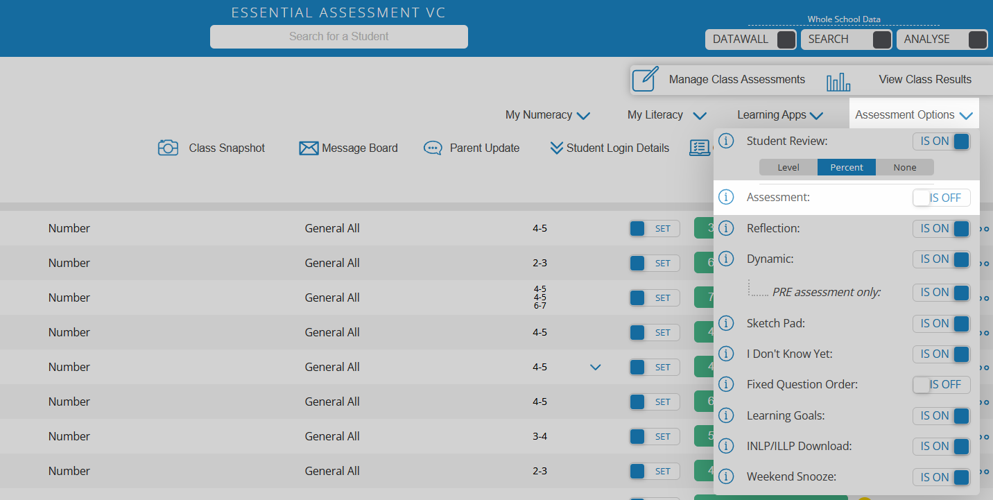Show info for Assessment option
This screenshot has height=500, width=993.
[x=725, y=197]
